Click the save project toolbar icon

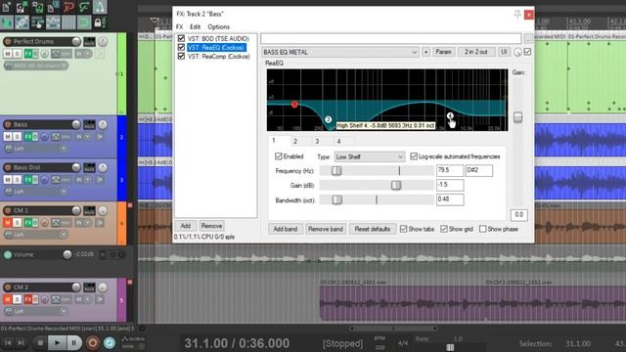point(37,7)
